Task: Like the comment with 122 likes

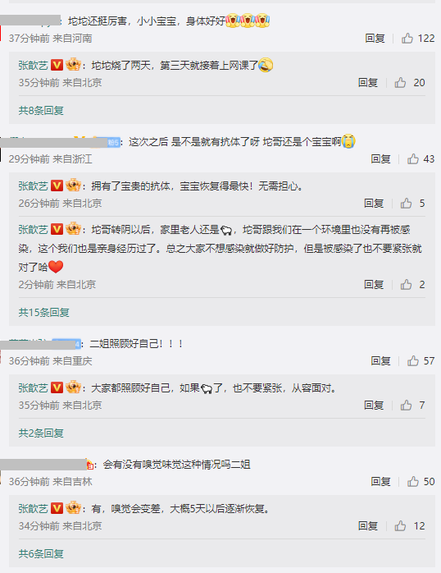Action: click(x=407, y=38)
